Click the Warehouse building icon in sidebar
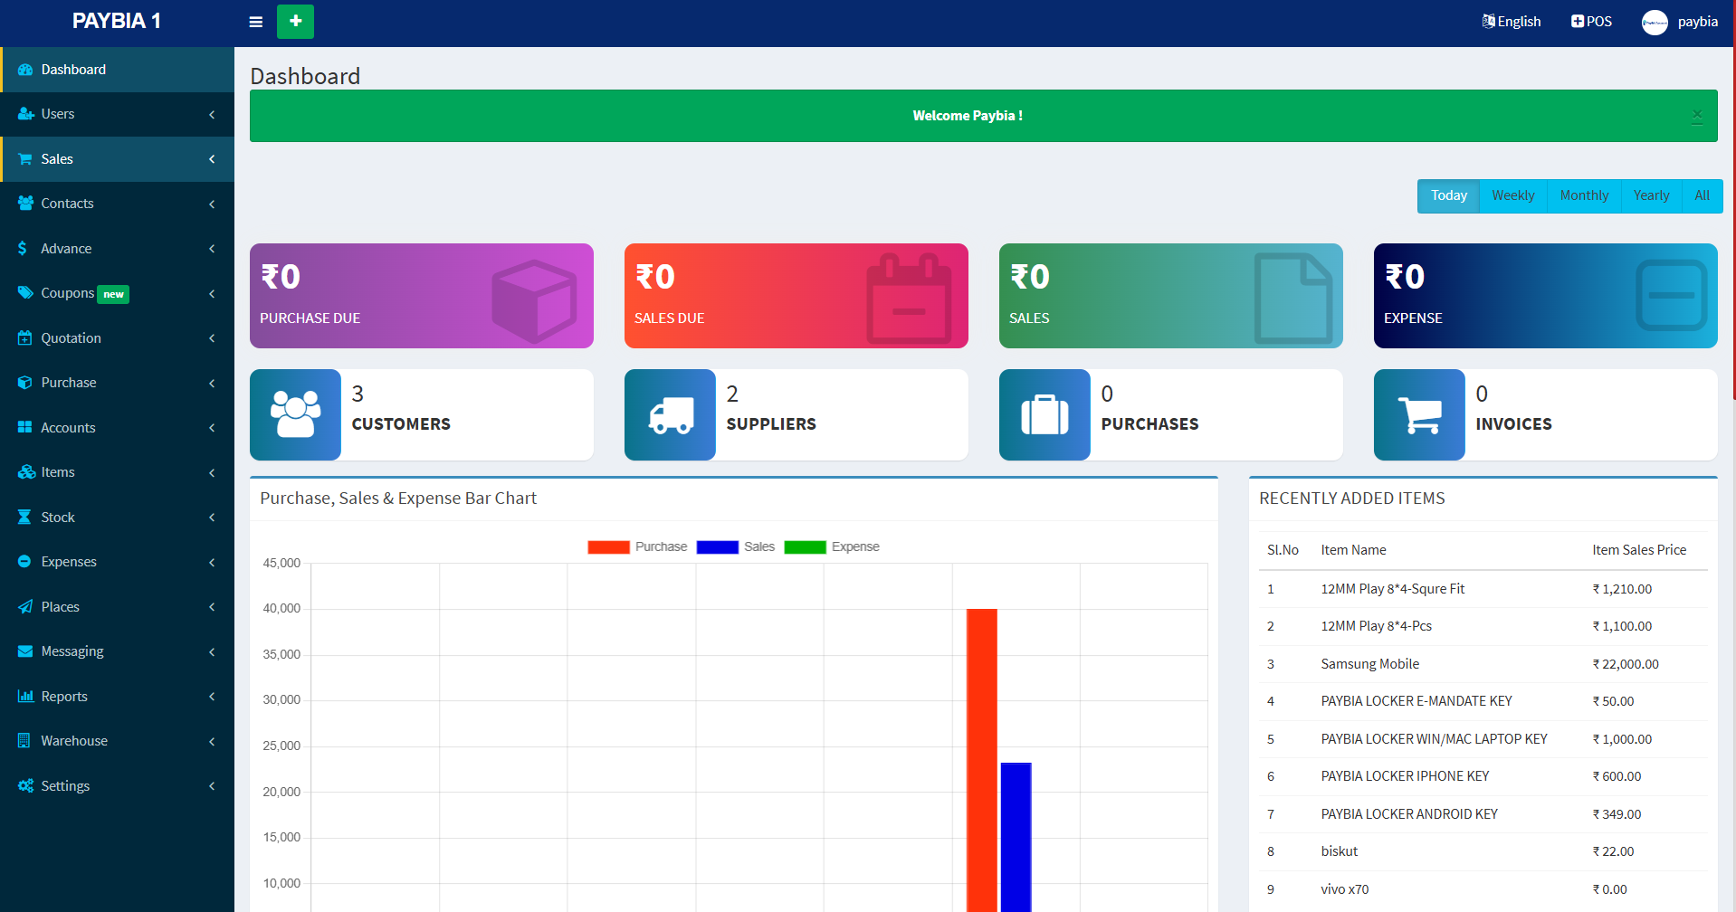Image resolution: width=1736 pixels, height=912 pixels. pos(24,741)
